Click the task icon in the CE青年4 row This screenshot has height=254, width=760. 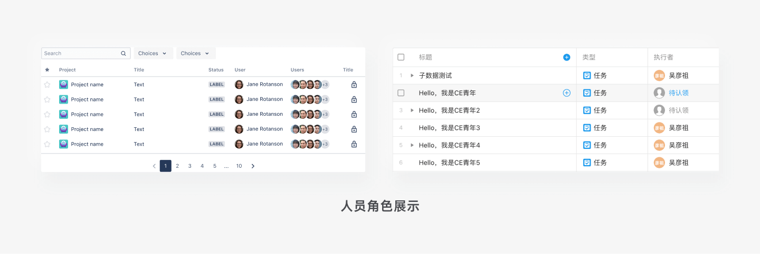pos(587,145)
